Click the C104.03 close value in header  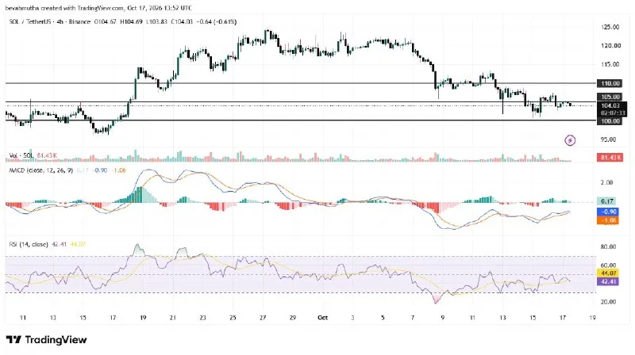pos(181,21)
